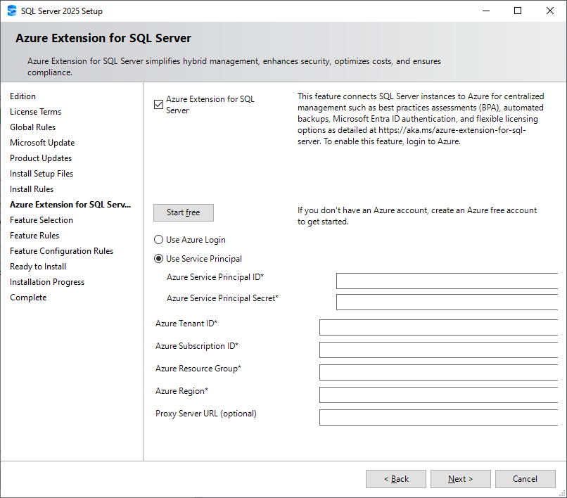
Task: Select Microsoft Update step
Action: click(x=42, y=143)
